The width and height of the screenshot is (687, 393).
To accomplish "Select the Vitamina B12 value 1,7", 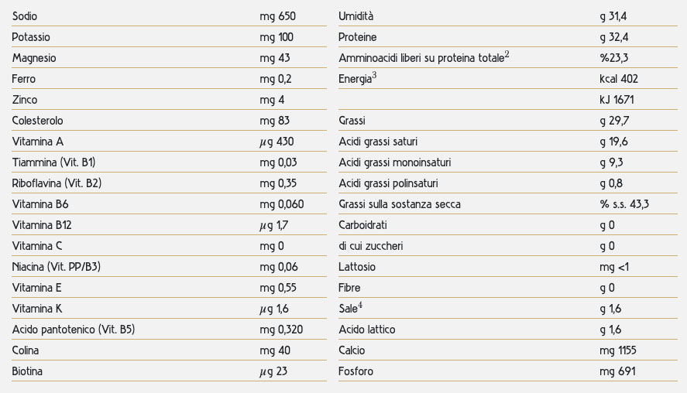I will (282, 225).
